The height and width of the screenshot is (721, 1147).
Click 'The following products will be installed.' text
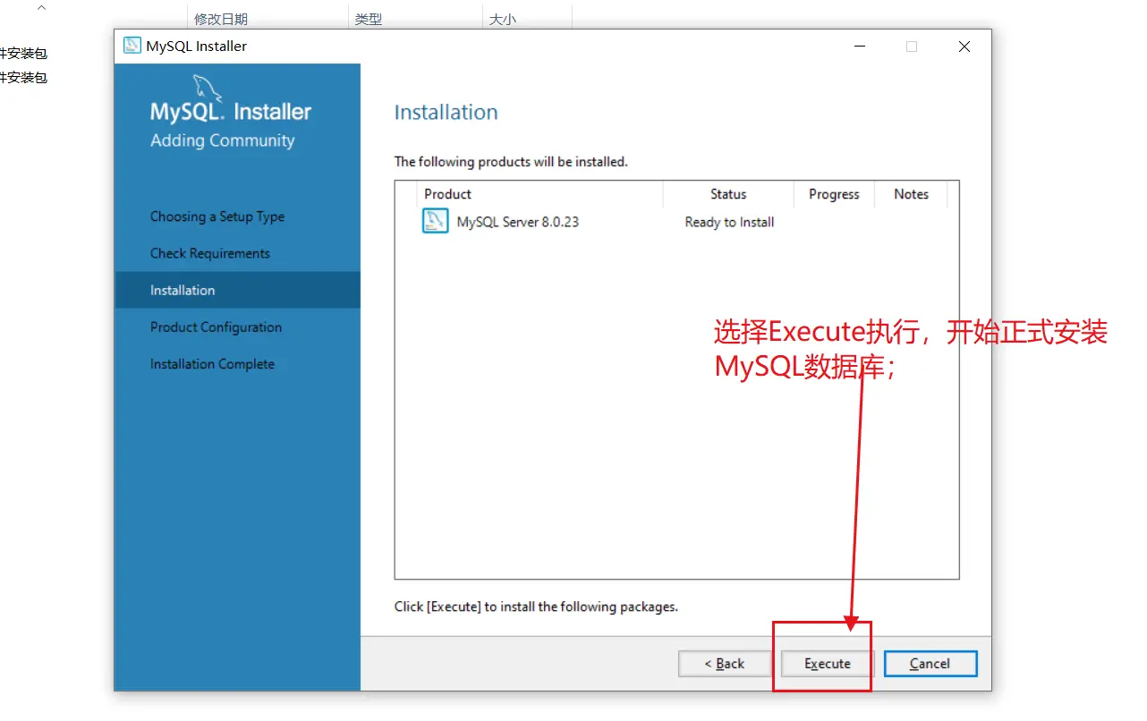(x=511, y=162)
